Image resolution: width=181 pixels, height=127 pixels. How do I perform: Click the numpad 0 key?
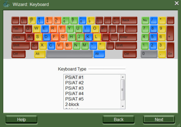pyautogui.click(x=149, y=54)
